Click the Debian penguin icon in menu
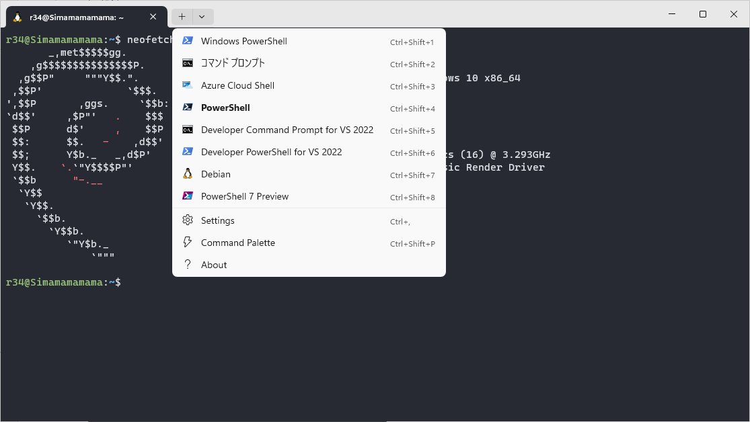750x422 pixels. tap(188, 174)
